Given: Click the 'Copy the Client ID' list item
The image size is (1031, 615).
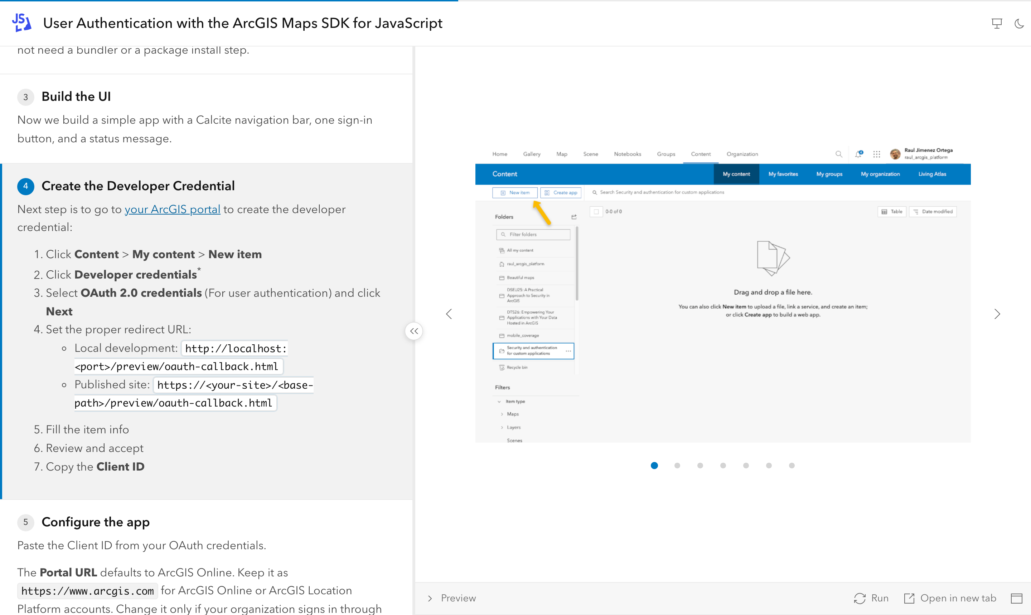Looking at the screenshot, I should 95,467.
